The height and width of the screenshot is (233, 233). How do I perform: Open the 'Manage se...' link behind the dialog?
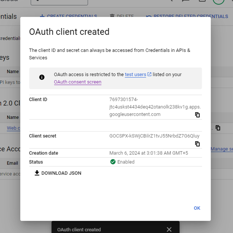(222, 149)
